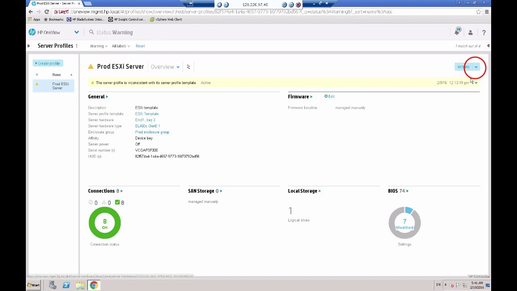This screenshot has width=517, height=291.
Task: Click the UUID value text
Action: (x=167, y=156)
